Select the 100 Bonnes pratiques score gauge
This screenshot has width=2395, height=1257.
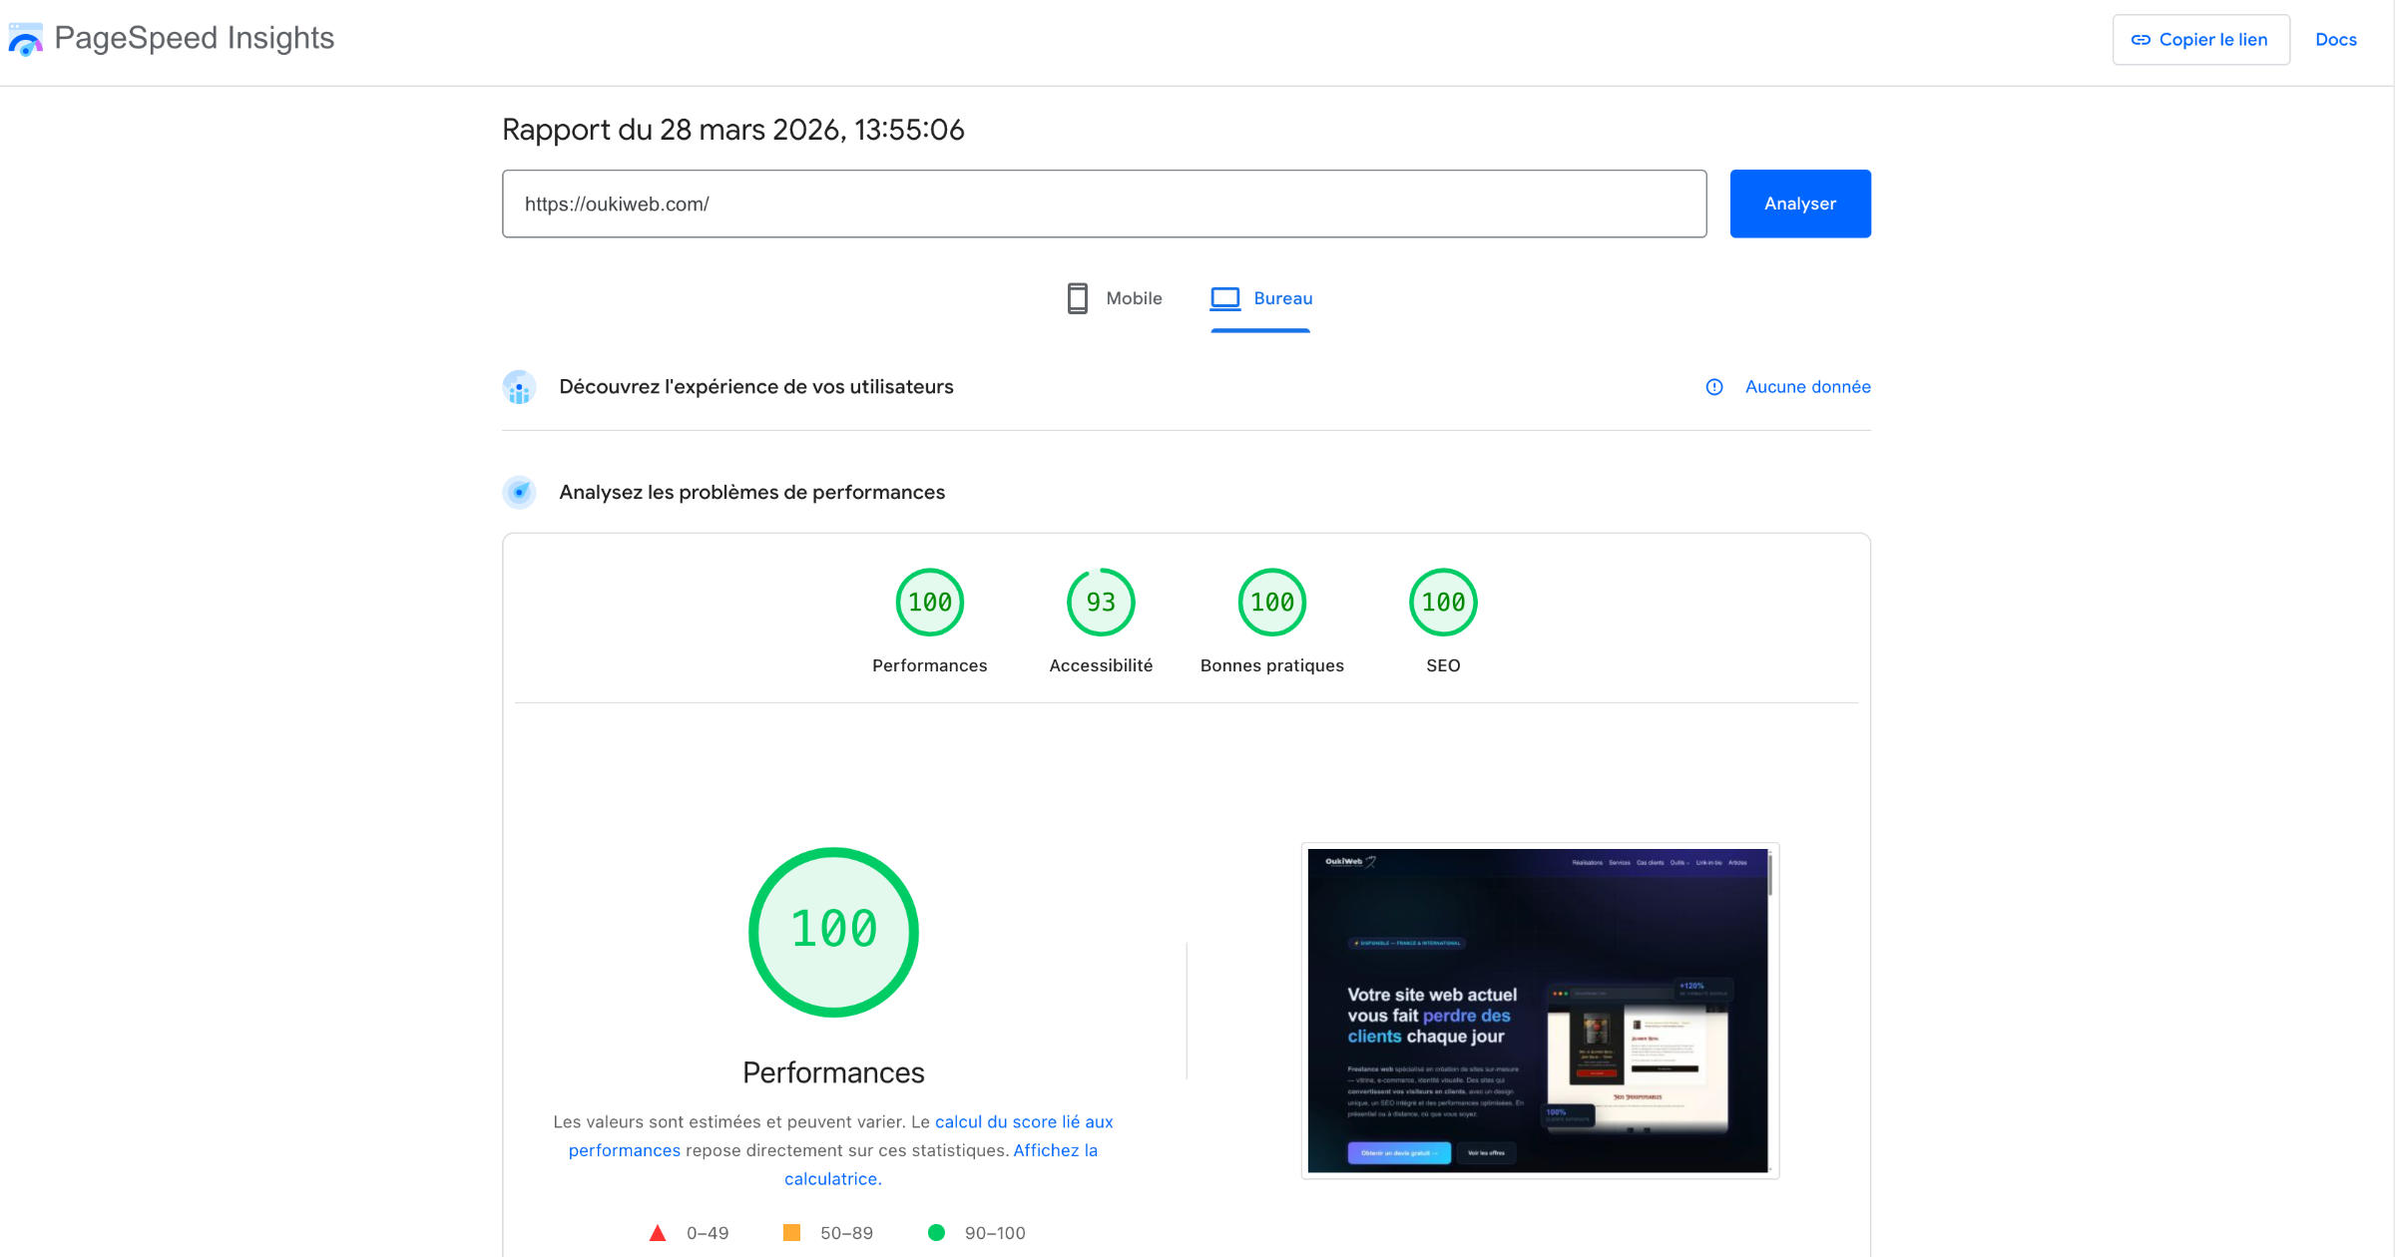click(1271, 602)
